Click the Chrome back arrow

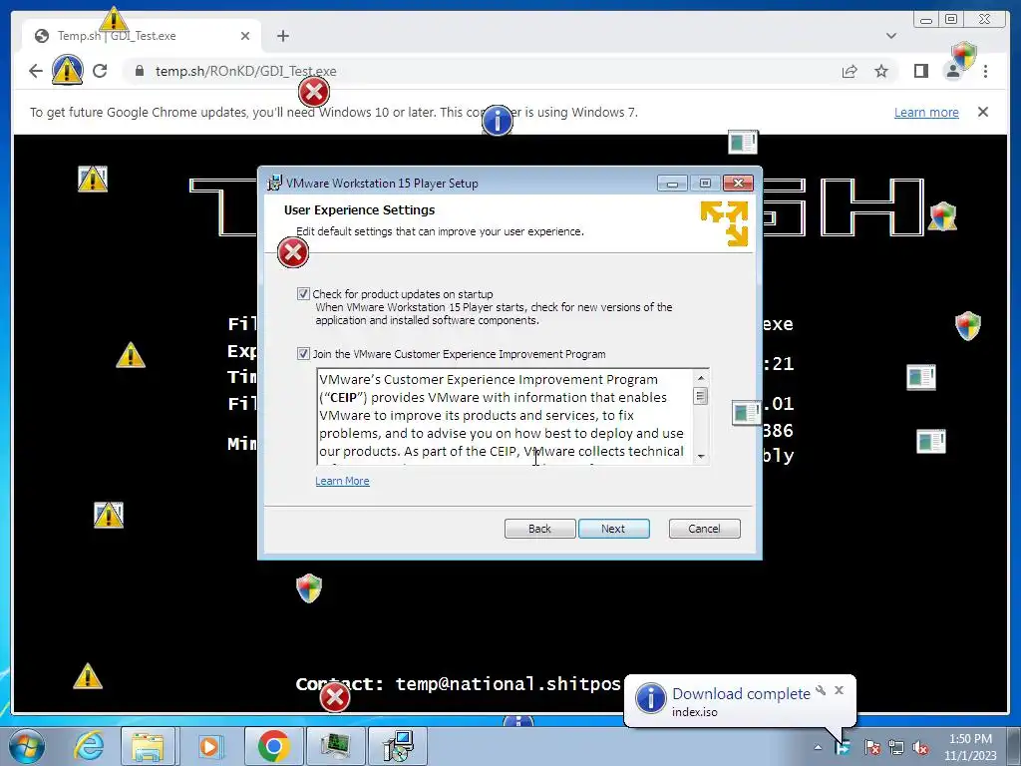pos(36,71)
